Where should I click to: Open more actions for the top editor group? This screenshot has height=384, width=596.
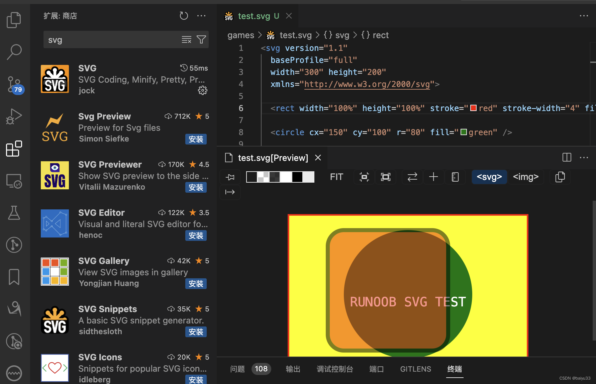coord(584,16)
